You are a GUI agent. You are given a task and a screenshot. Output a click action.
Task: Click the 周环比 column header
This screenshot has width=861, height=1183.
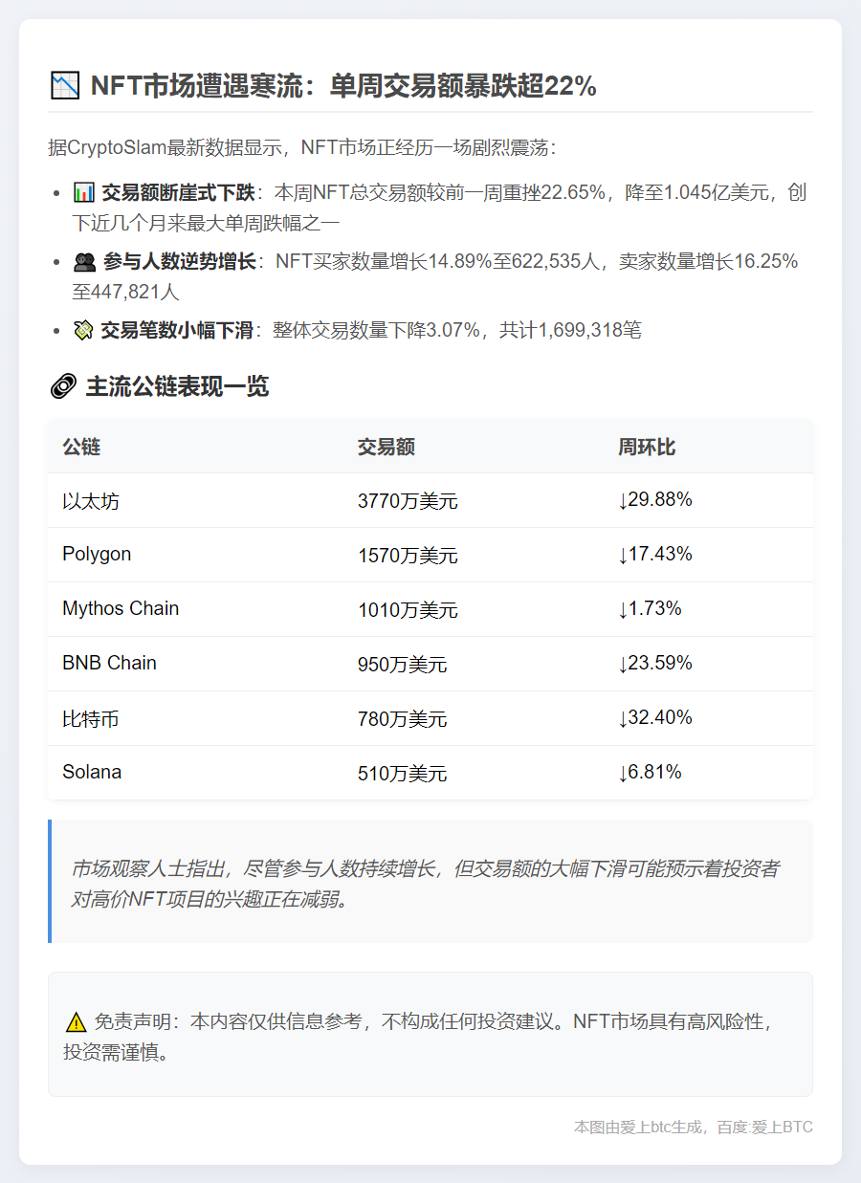click(649, 445)
